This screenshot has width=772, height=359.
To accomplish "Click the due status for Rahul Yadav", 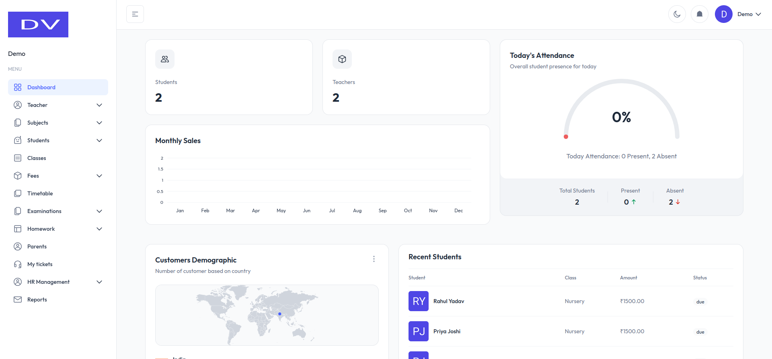I will click(700, 302).
